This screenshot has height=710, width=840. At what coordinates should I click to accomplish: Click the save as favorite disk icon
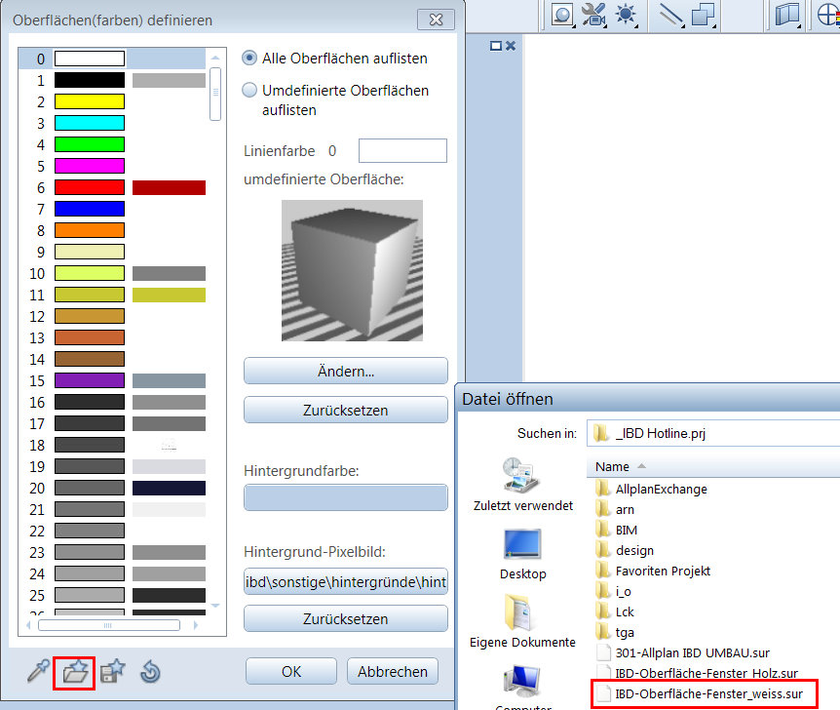[113, 671]
